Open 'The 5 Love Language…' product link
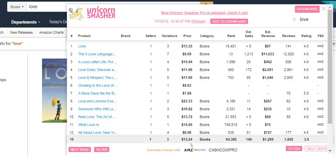336x157 pixels. coord(97,54)
